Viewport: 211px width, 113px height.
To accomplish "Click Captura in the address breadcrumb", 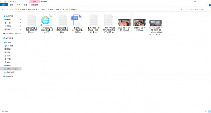I will point(65,9).
